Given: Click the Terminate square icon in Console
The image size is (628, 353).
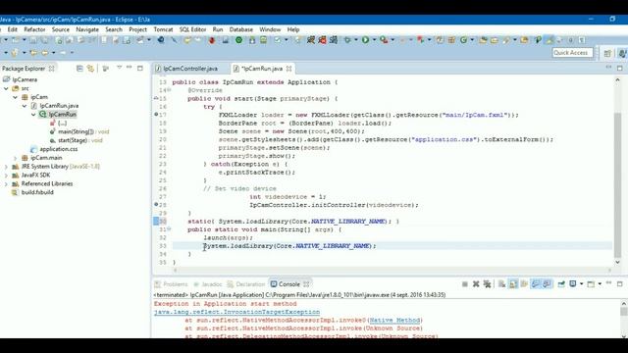Looking at the screenshot, I should coord(464,284).
